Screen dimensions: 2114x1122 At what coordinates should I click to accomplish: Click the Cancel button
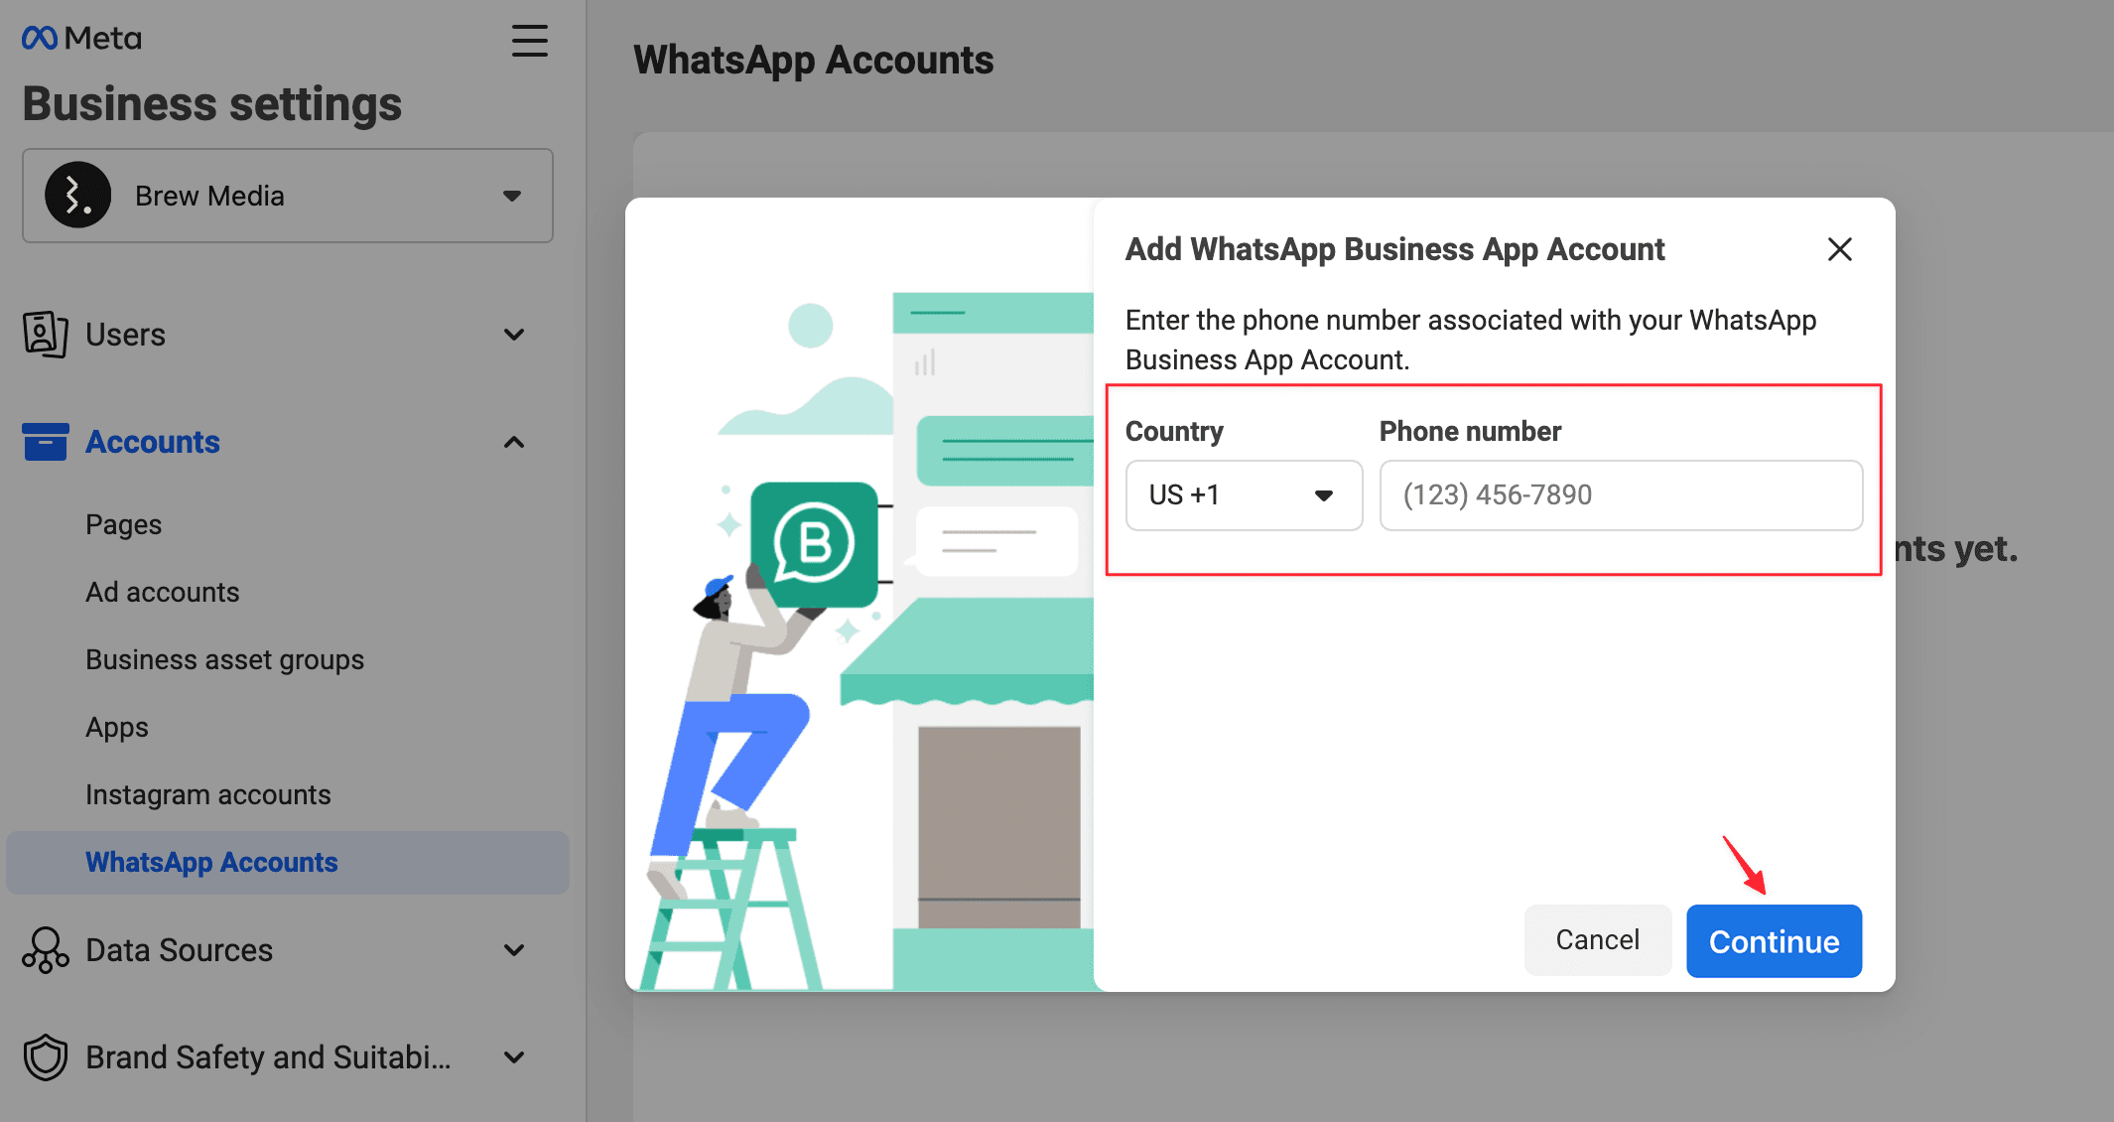click(x=1597, y=940)
